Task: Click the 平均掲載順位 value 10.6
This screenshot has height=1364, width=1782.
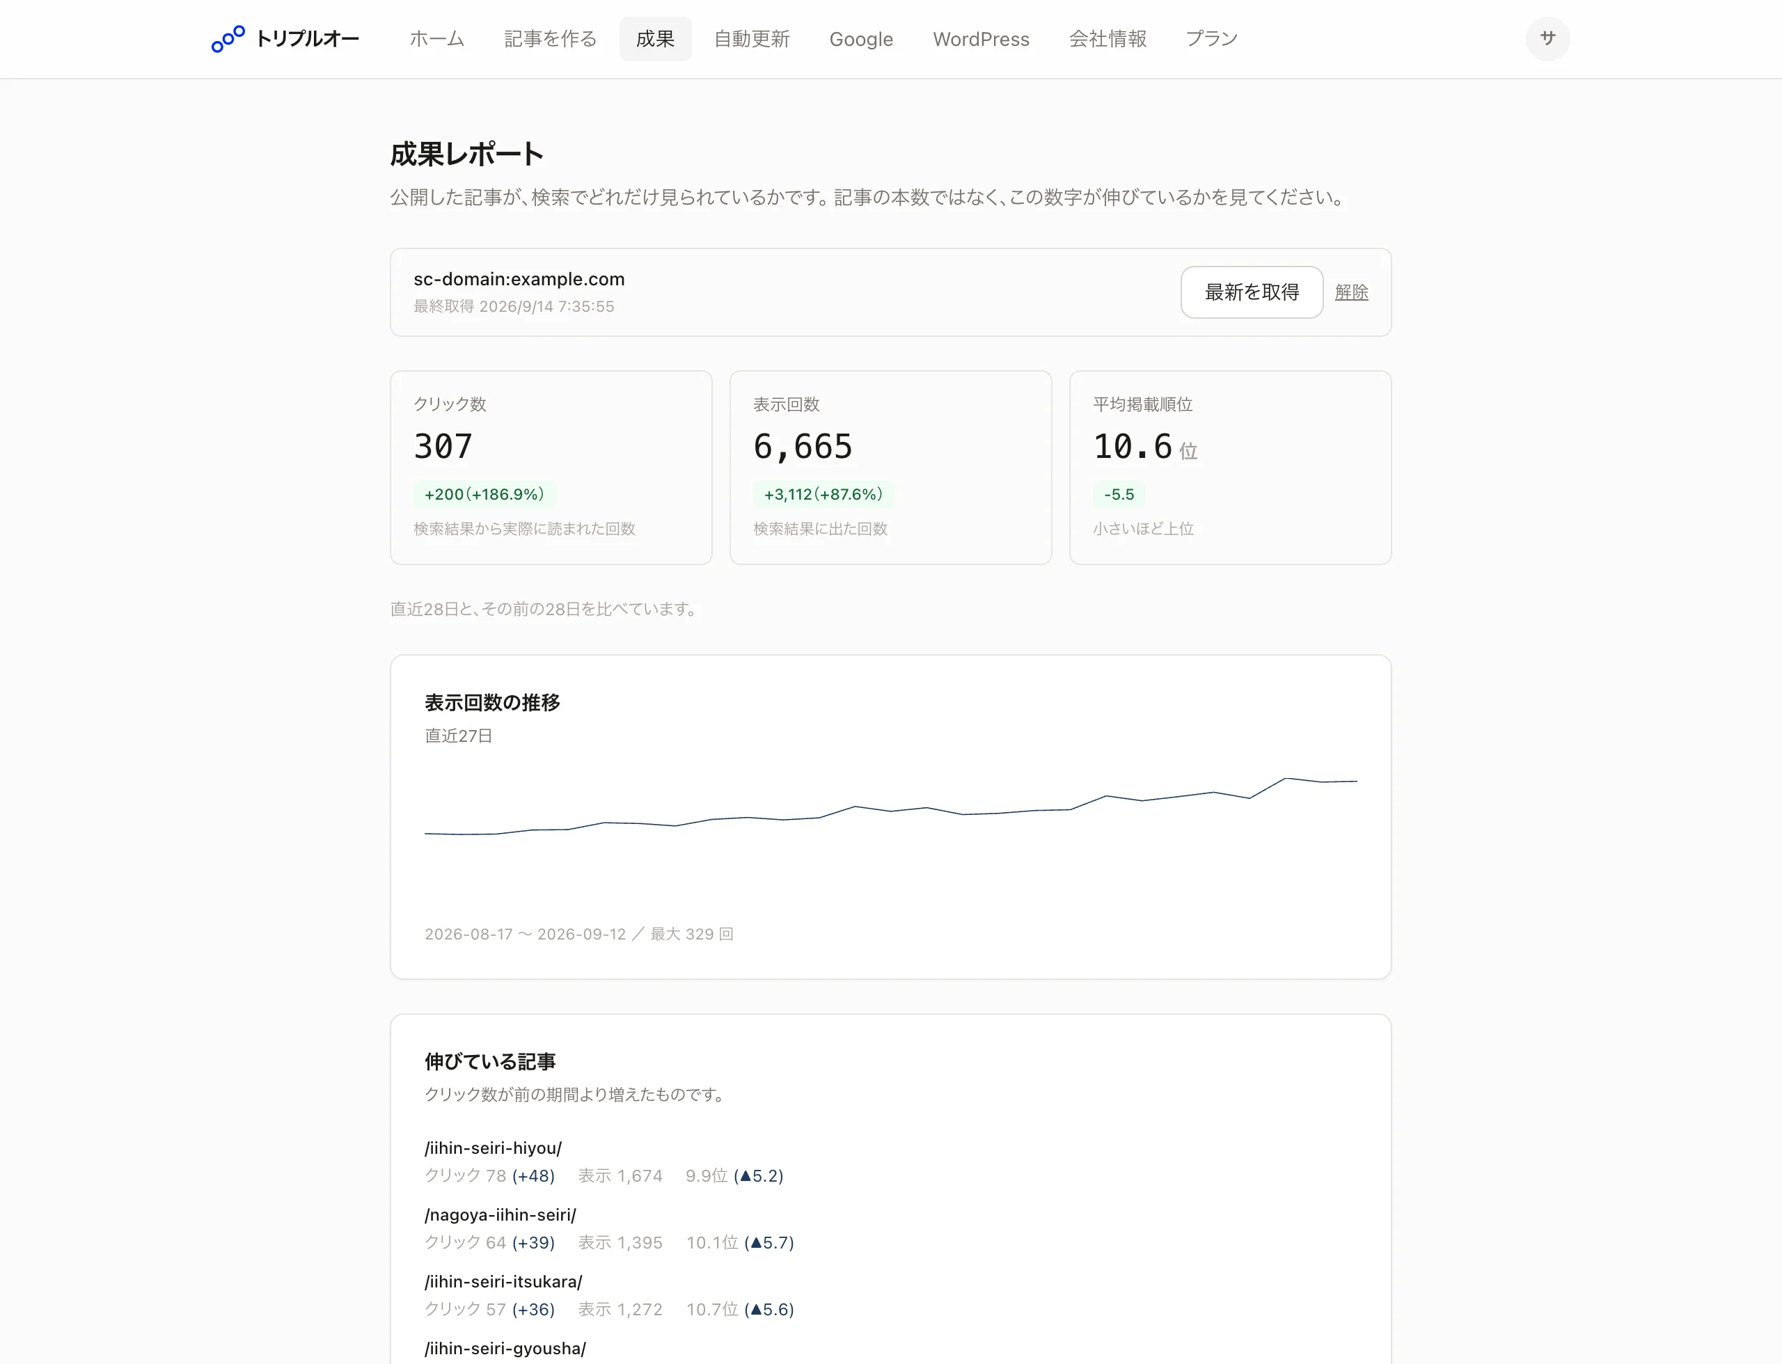Action: click(x=1133, y=447)
